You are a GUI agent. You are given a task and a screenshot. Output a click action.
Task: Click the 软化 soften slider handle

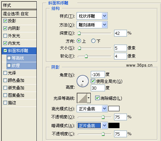coord(86,56)
